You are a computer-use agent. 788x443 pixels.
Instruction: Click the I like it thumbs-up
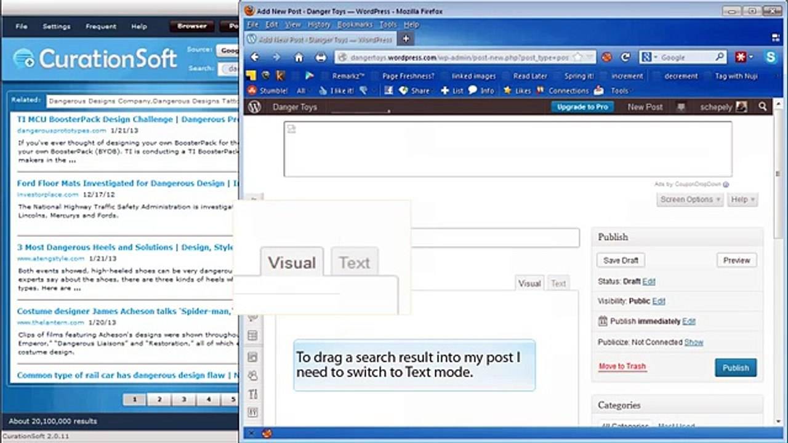pyautogui.click(x=336, y=90)
